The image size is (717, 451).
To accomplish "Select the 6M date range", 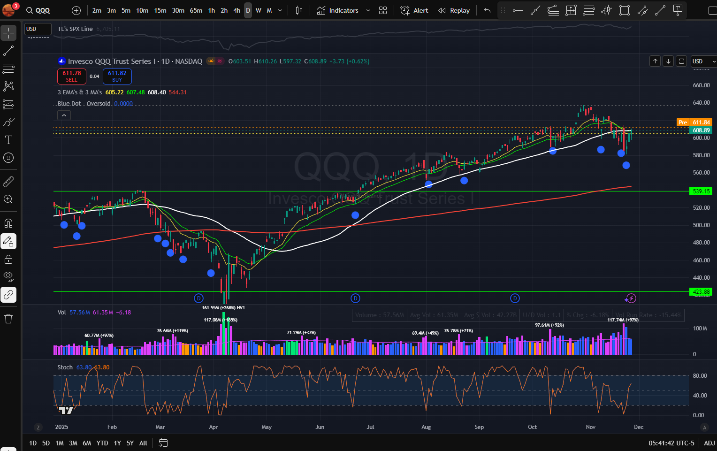I will [x=87, y=443].
